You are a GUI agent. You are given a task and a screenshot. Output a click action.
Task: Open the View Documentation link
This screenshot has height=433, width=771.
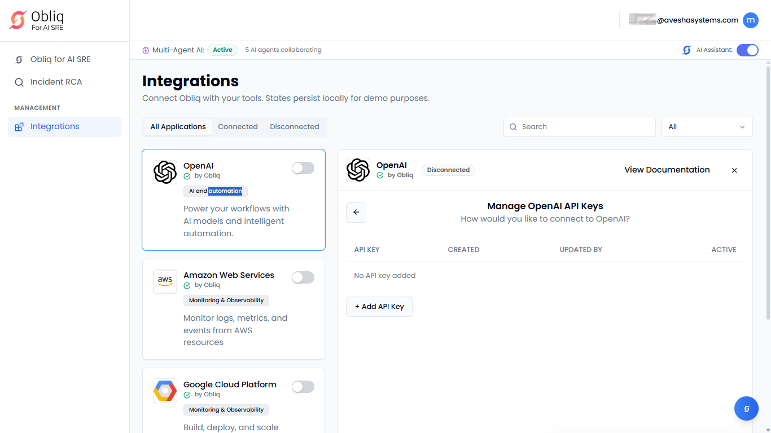[x=667, y=170]
